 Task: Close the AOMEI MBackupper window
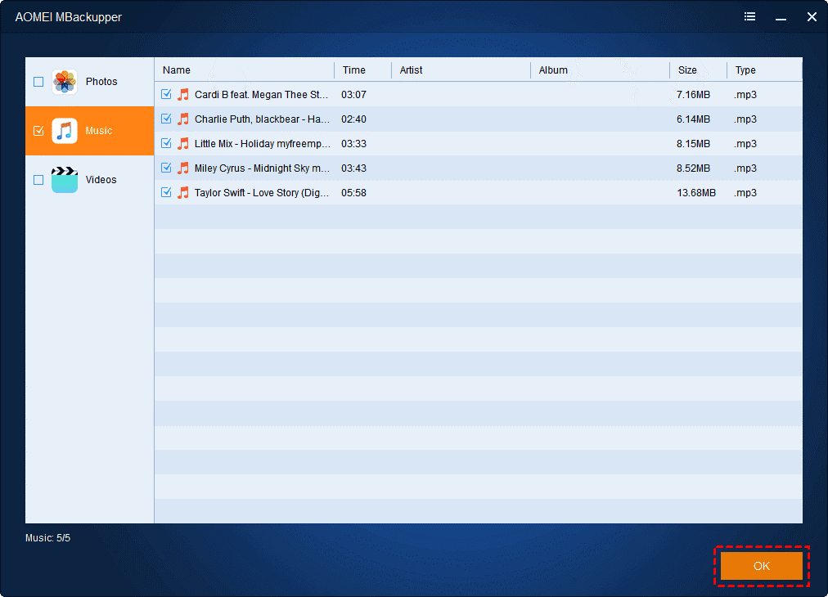[812, 17]
